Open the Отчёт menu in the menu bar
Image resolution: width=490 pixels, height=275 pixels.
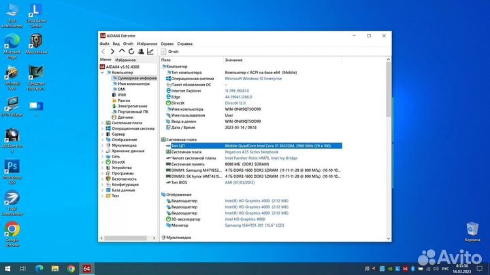pyautogui.click(x=128, y=43)
